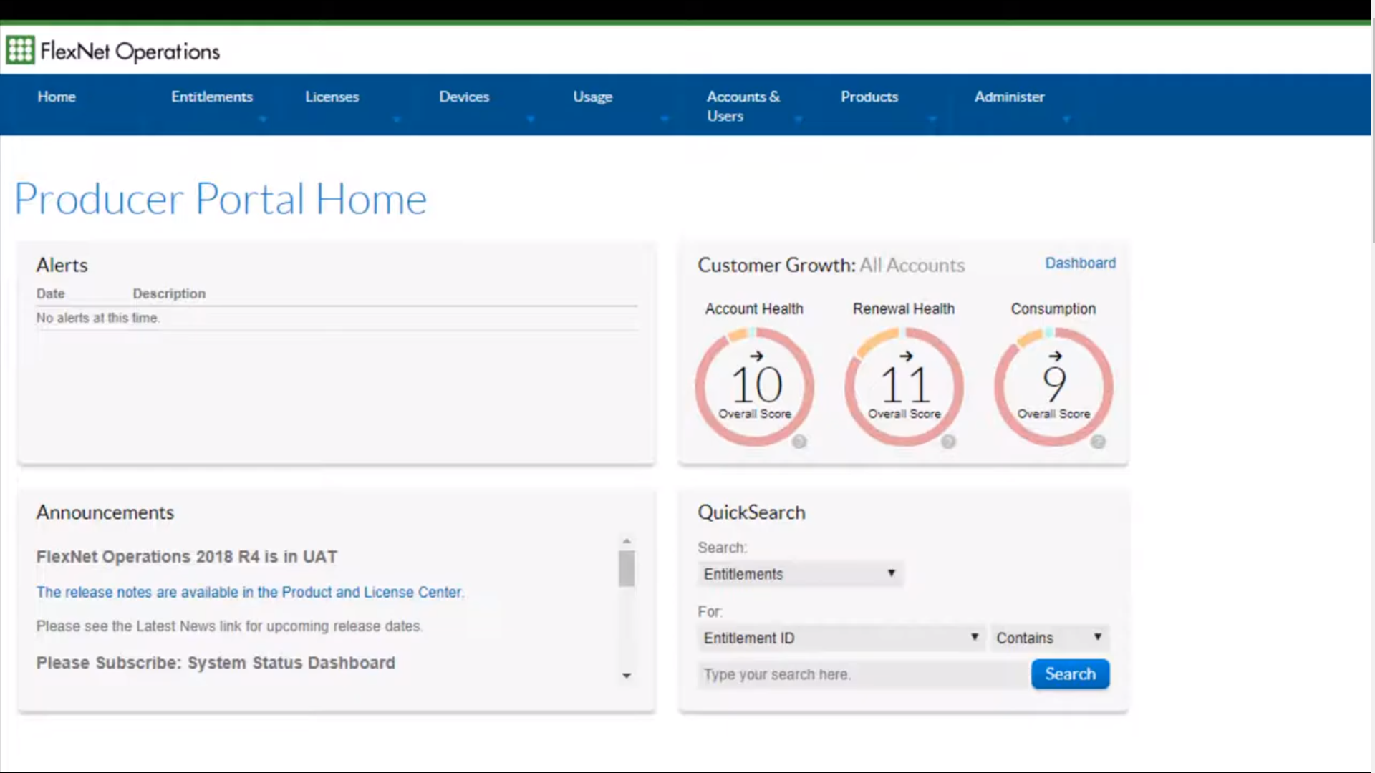Expand the Licenses navigation dropdown arrow
The width and height of the screenshot is (1375, 773).
click(x=397, y=120)
